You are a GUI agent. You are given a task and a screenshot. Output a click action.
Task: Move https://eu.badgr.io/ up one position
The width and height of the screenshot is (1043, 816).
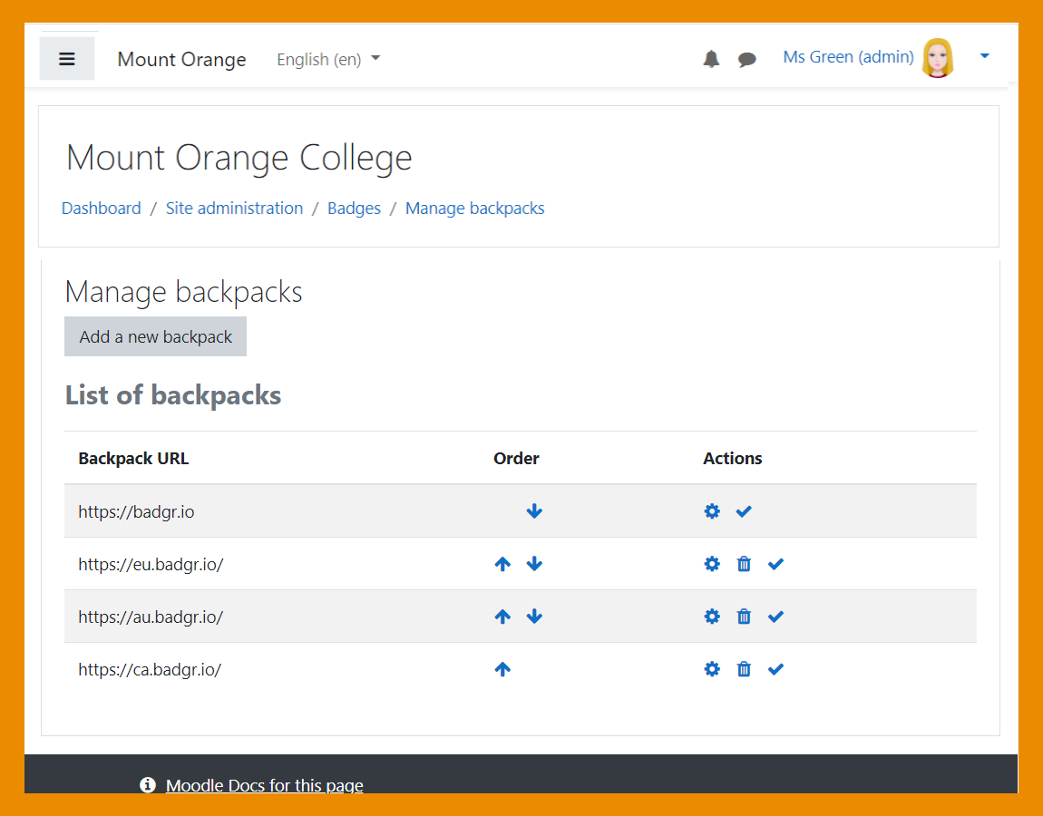pyautogui.click(x=502, y=563)
